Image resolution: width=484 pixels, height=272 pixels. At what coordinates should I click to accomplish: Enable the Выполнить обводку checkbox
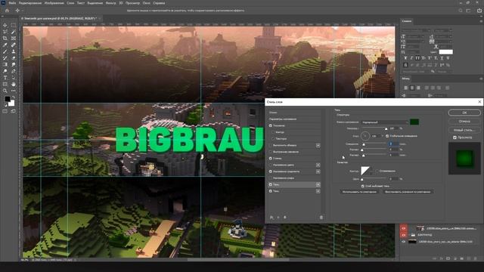[x=271, y=145]
